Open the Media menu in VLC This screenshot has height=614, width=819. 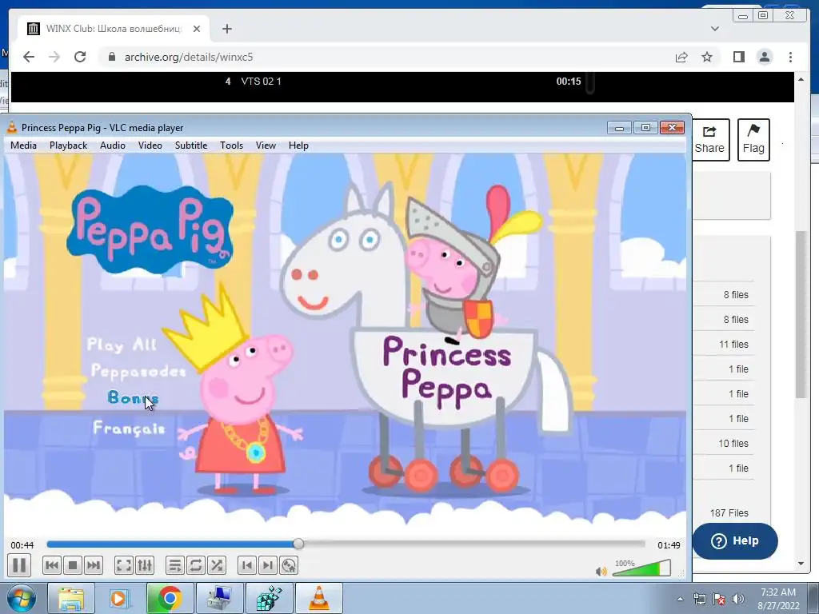tap(23, 146)
